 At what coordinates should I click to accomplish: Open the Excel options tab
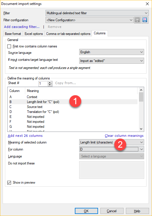tap(34, 34)
